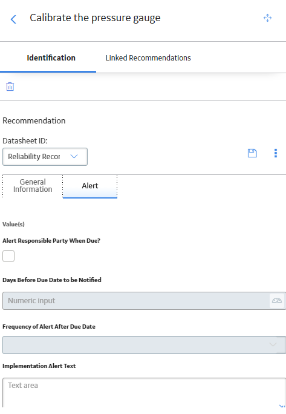
Task: Save the datasheet with disk icon
Action: point(252,153)
